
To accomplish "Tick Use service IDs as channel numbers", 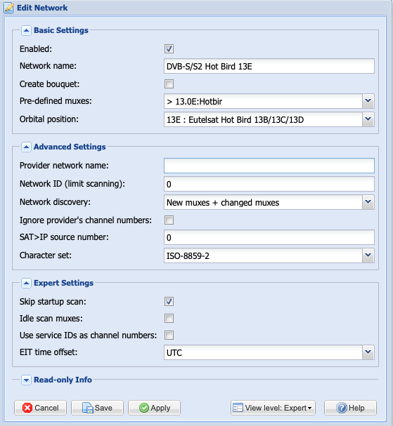I will click(x=169, y=335).
